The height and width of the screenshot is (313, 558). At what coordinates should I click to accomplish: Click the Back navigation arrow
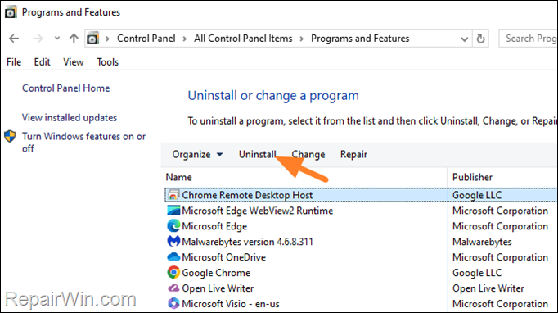click(14, 39)
